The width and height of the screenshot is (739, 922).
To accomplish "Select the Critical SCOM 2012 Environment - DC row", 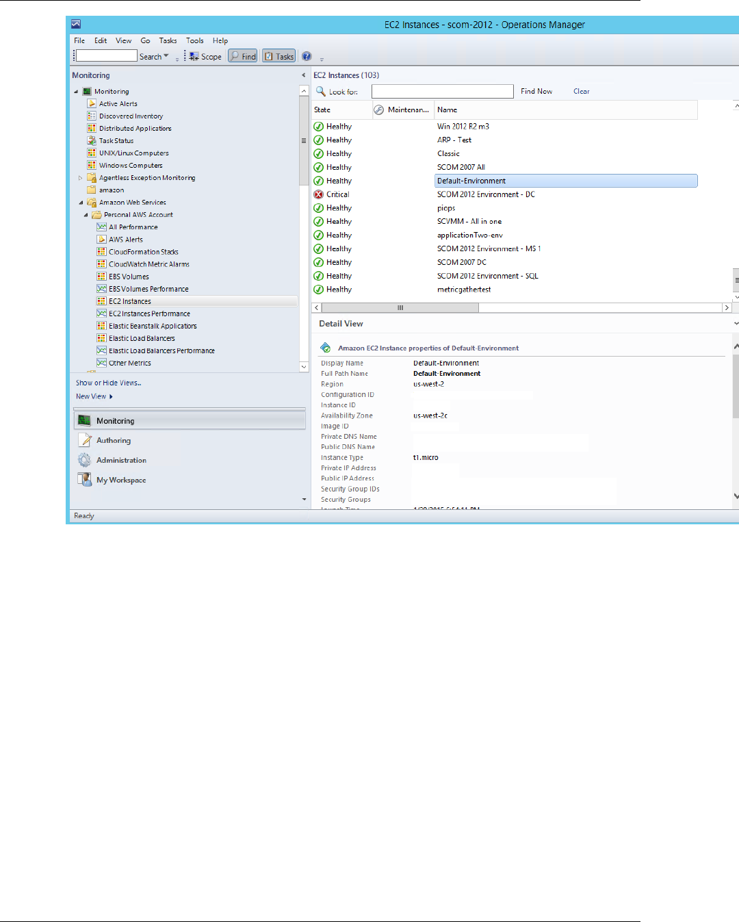I will pos(505,194).
